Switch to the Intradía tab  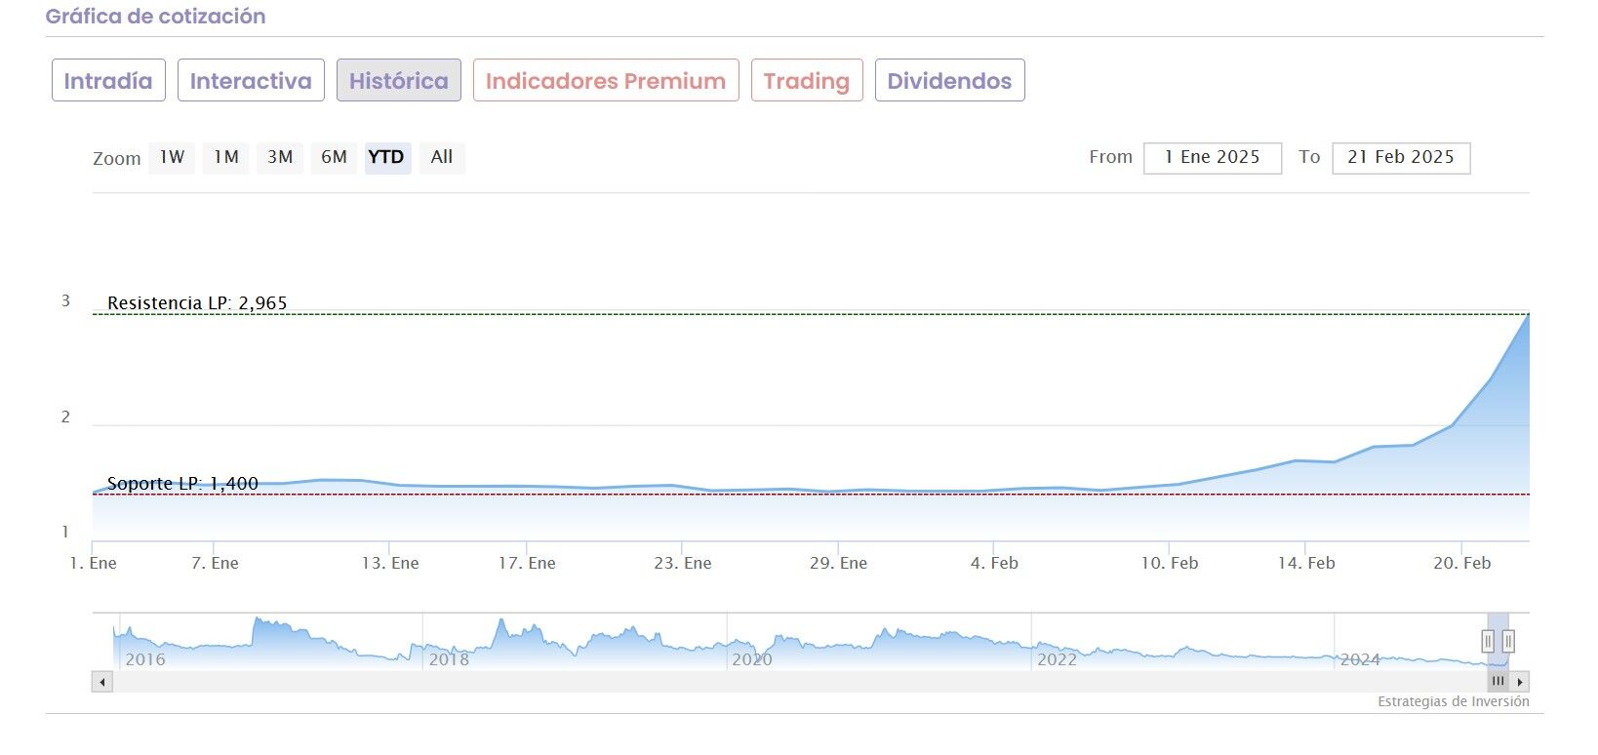[108, 81]
